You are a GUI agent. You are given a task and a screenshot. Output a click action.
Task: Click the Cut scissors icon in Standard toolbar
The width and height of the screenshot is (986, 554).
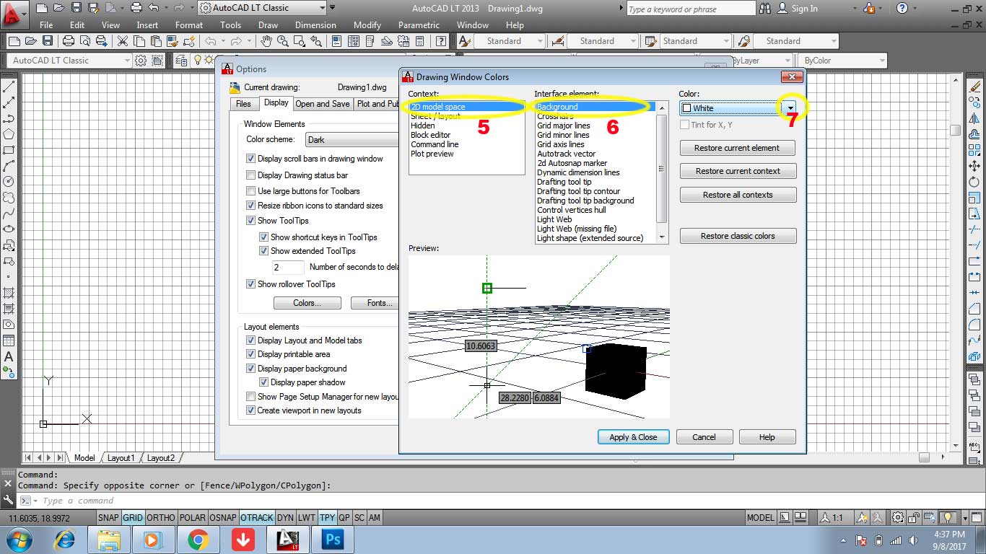pyautogui.click(x=122, y=41)
